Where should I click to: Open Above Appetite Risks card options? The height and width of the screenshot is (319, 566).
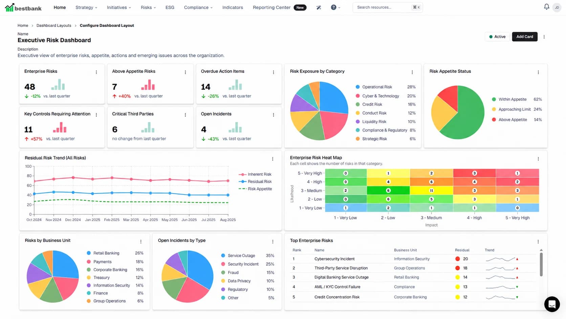(185, 72)
